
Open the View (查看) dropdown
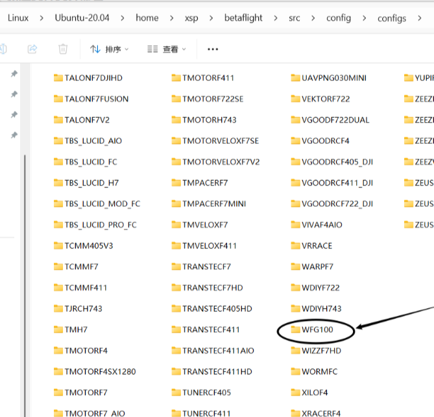[x=167, y=49]
